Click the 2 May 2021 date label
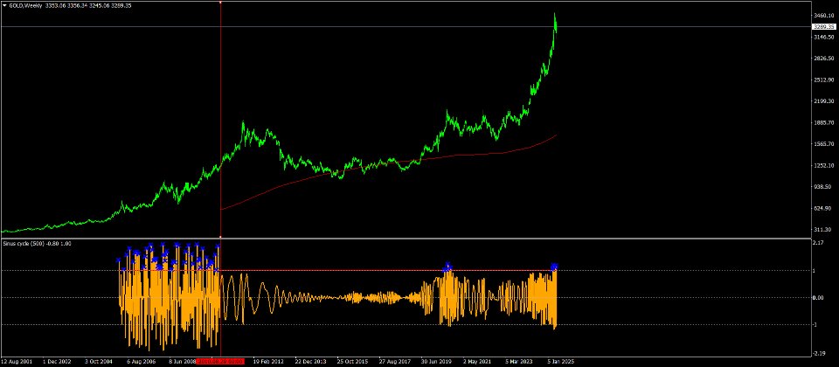The image size is (839, 367). tap(477, 361)
